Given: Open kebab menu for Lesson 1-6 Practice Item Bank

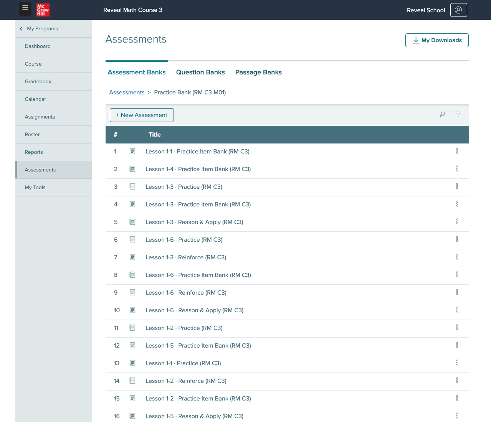Looking at the screenshot, I should pyautogui.click(x=457, y=275).
